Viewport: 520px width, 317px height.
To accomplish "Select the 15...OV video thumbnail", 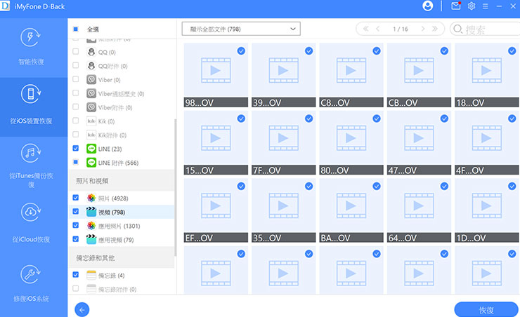I will pyautogui.click(x=216, y=142).
